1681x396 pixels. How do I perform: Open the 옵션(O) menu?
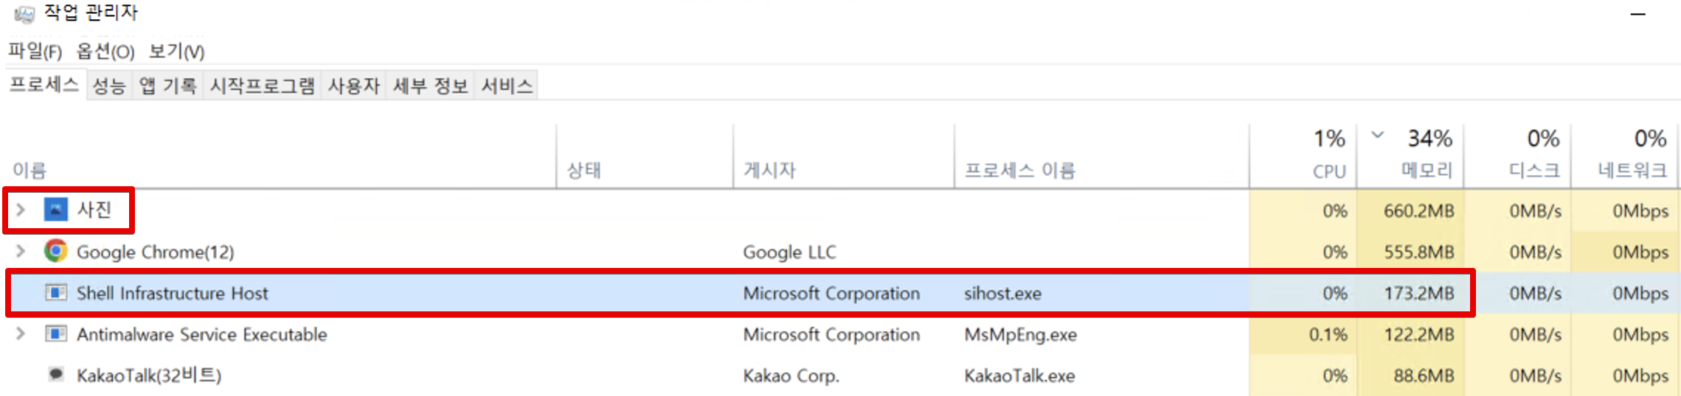point(105,51)
